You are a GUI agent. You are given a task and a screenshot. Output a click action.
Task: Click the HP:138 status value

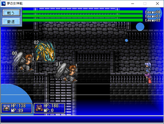tap(18, 106)
